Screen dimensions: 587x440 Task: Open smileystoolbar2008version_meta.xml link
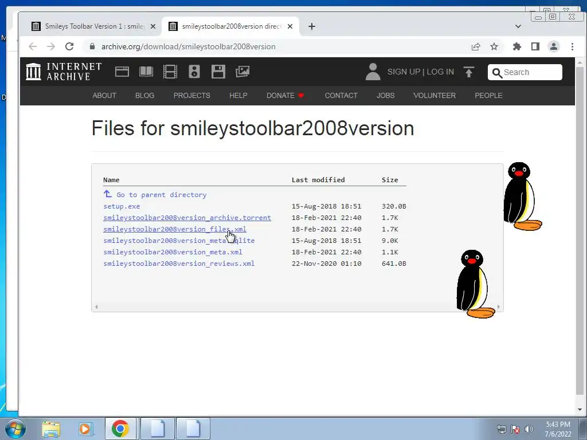click(173, 252)
